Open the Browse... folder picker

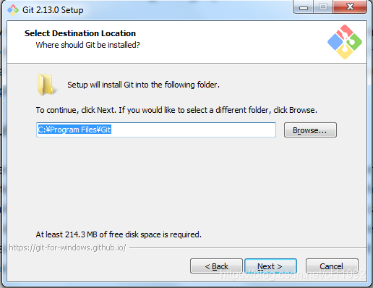click(310, 130)
